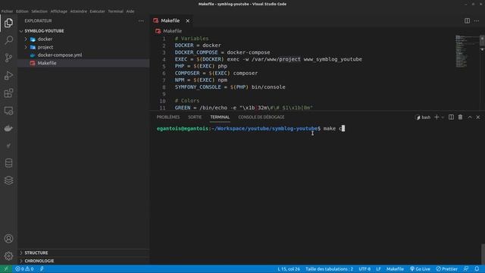Image resolution: width=485 pixels, height=273 pixels.
Task: Split the terminal panel
Action: click(452, 117)
